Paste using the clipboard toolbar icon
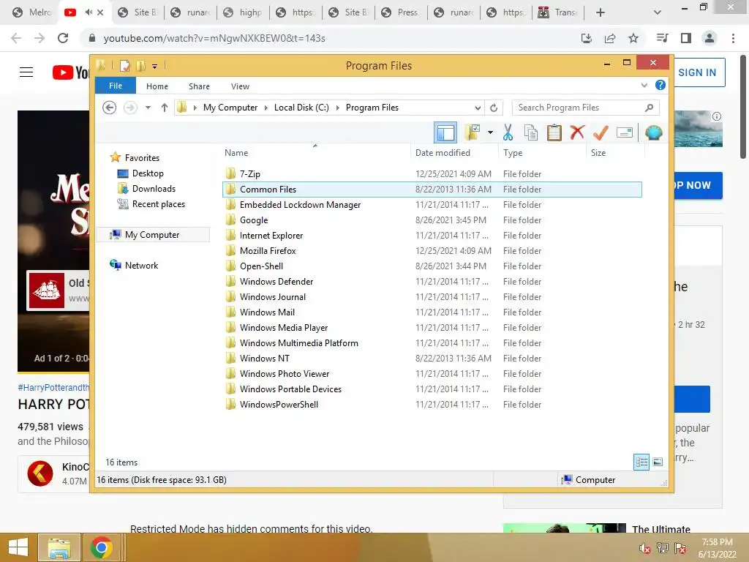 pos(554,132)
